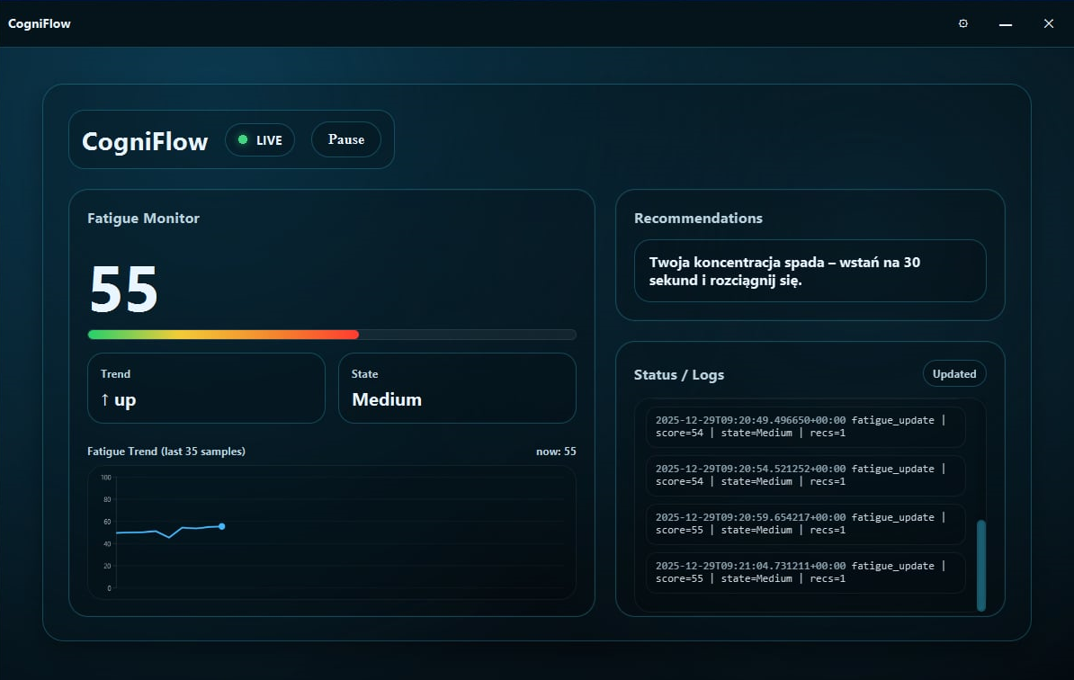Click the Fatigue Trend chart area
The height and width of the screenshot is (680, 1074).
(333, 532)
